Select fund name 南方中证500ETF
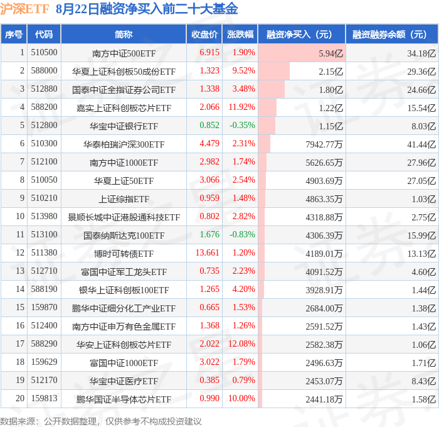 point(124,53)
